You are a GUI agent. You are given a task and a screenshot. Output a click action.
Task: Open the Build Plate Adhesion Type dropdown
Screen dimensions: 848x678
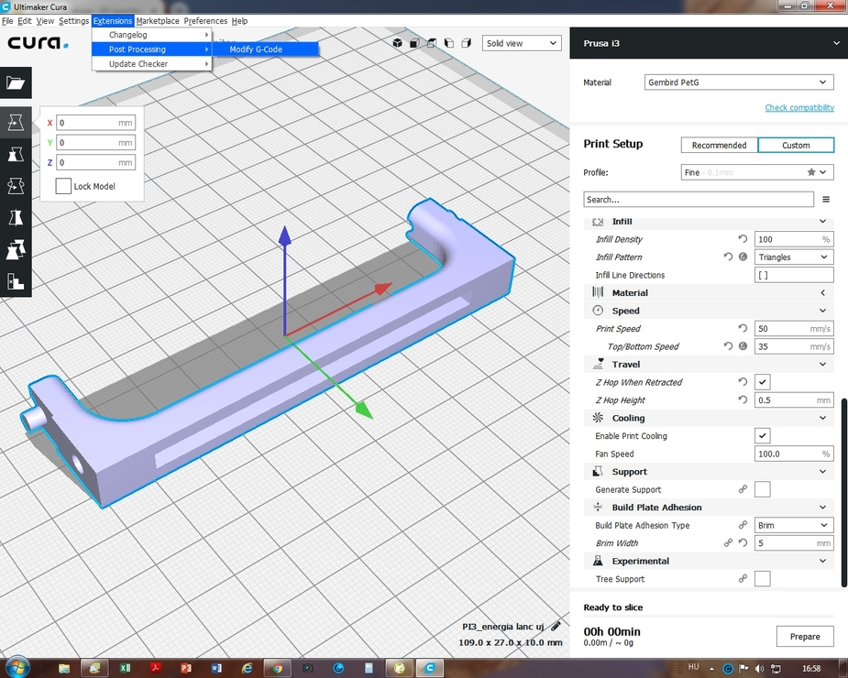[x=793, y=525]
